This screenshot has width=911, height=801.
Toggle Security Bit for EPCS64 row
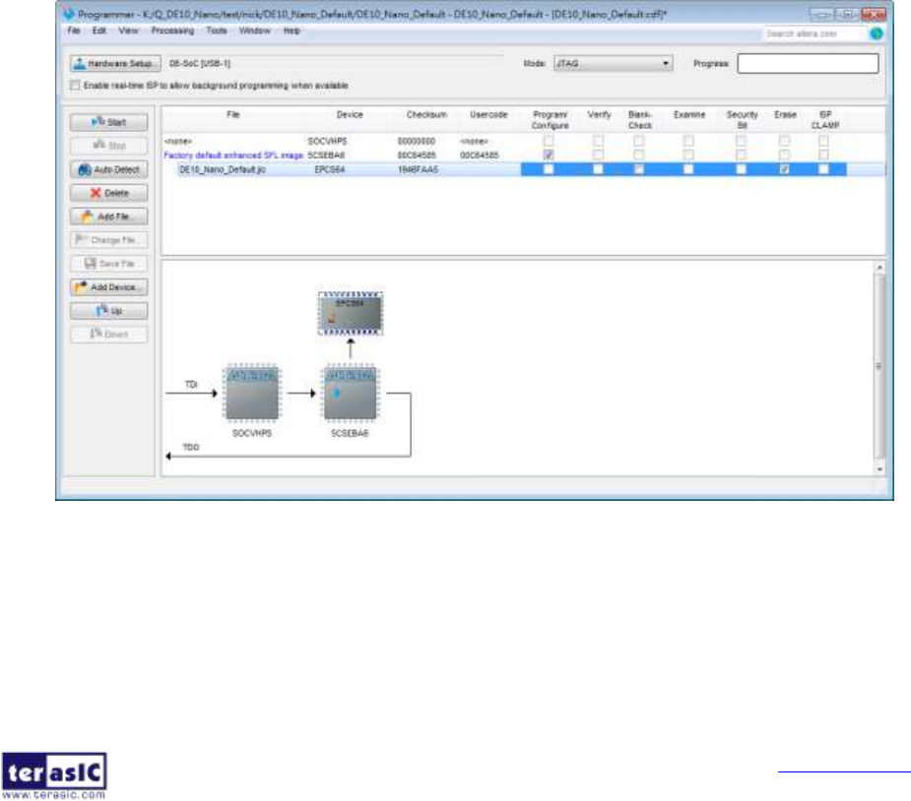[x=741, y=169]
